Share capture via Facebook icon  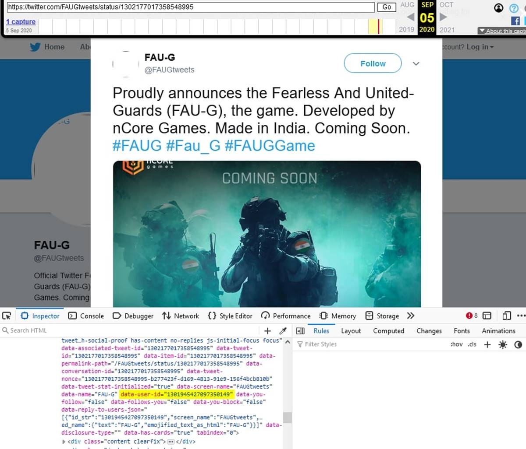click(x=515, y=21)
